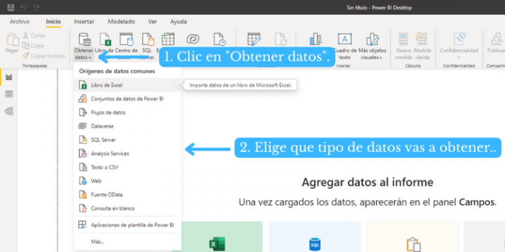Open Aplicaciones de plantilla de Power BI
Screen dimensions: 505x252
128,224
